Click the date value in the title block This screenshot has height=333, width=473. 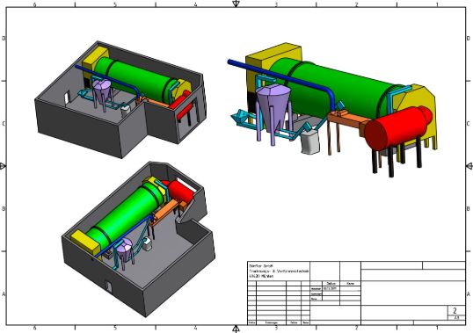click(x=331, y=288)
